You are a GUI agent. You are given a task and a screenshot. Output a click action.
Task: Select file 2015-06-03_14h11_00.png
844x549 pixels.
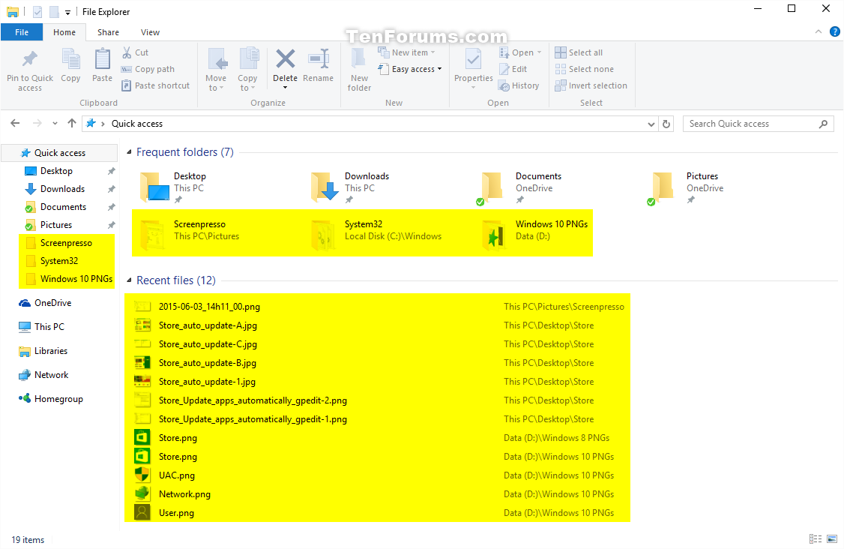209,307
